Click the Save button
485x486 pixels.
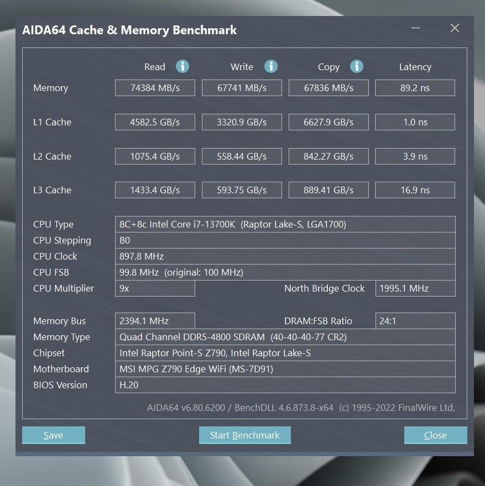54,435
